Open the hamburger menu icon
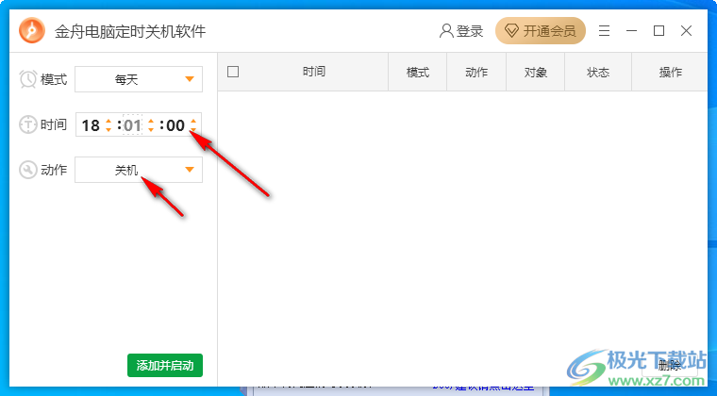Viewport: 717px width, 396px height. click(x=604, y=31)
